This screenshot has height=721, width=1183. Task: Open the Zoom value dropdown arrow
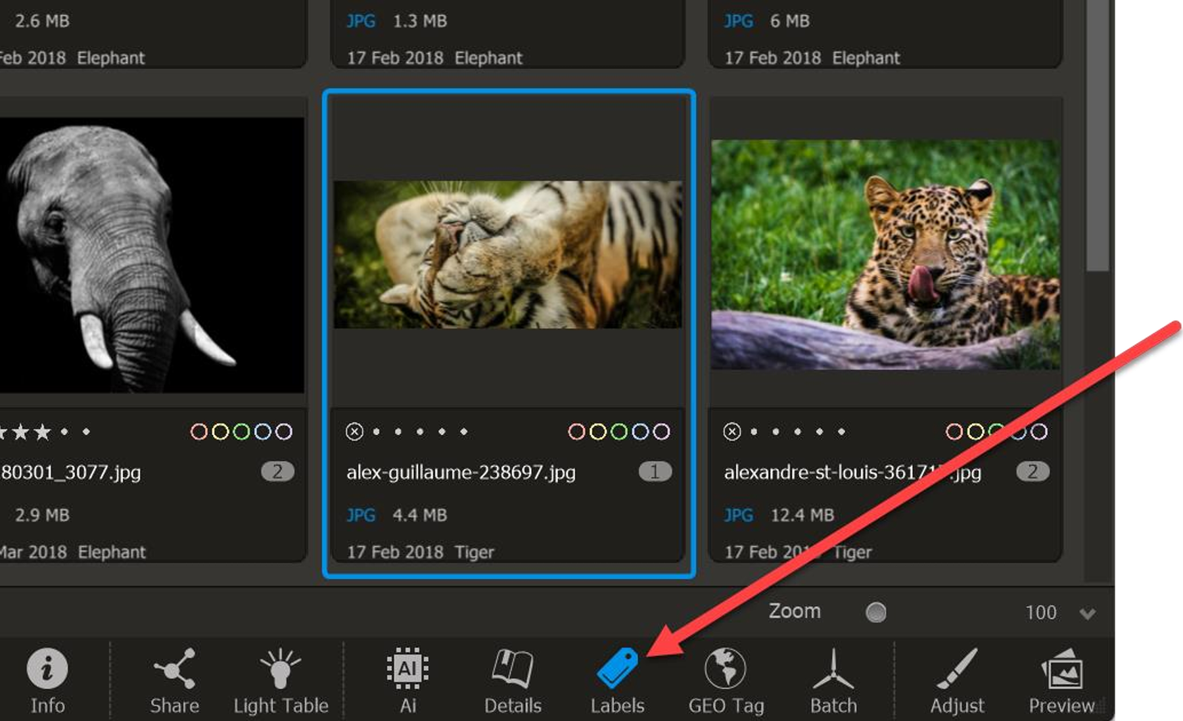click(x=1088, y=613)
